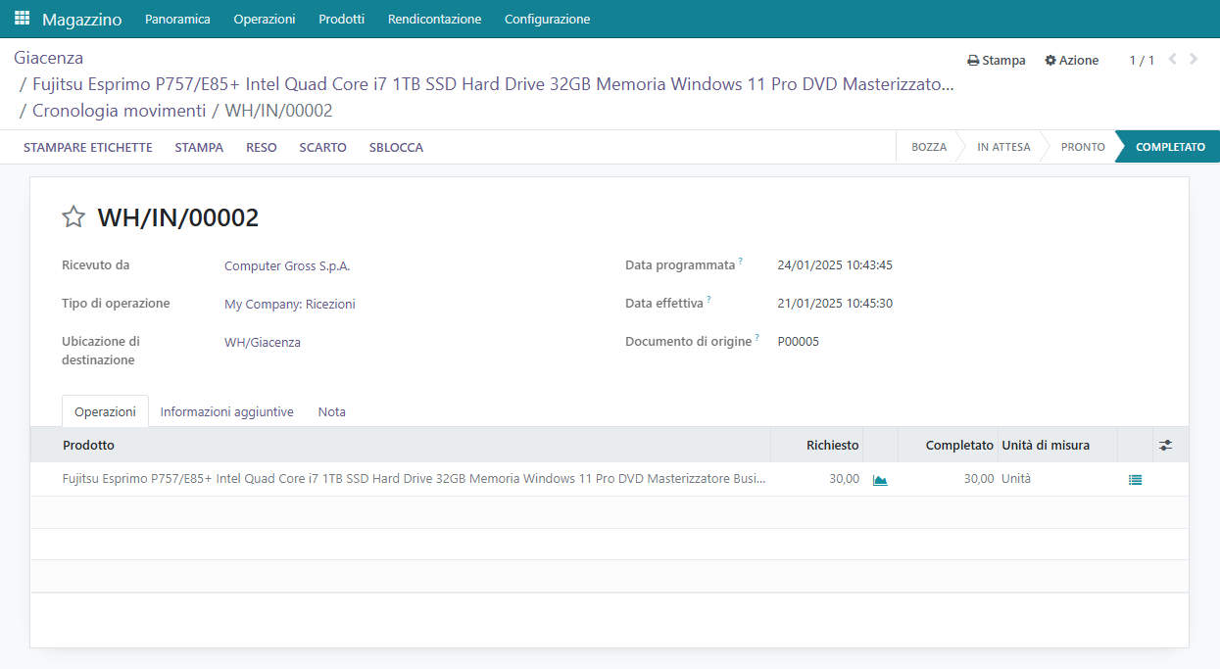Click the RESO button
Viewport: 1220px width, 669px height.
(262, 147)
